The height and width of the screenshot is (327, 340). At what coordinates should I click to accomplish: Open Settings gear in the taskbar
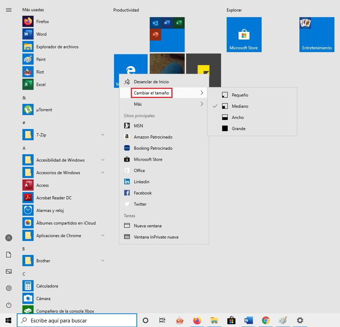pyautogui.click(x=300, y=320)
